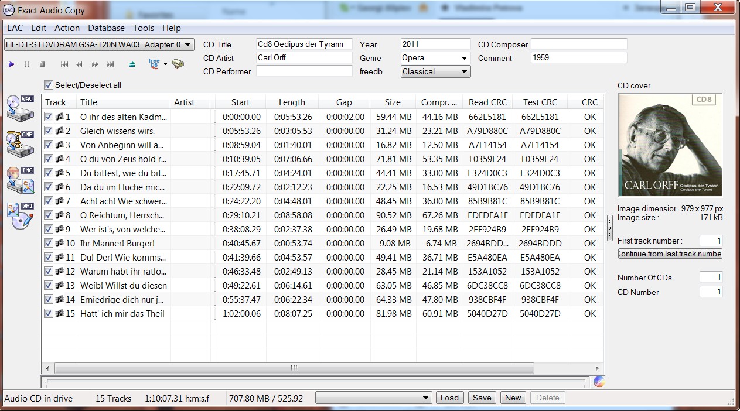Image resolution: width=740 pixels, height=411 pixels.
Task: Click the CMP compressed copy icon
Action: (x=20, y=143)
